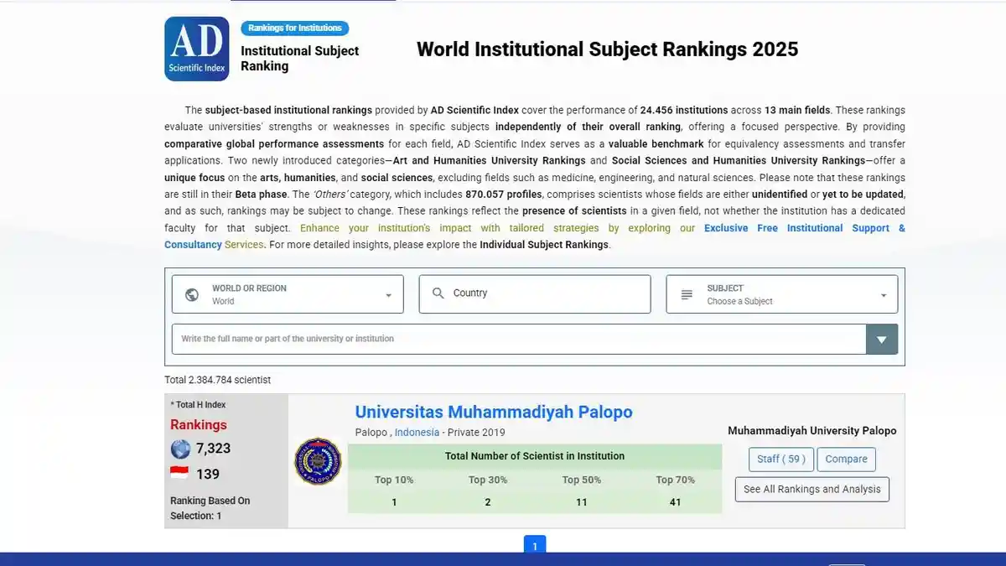Click the Top 50% value 11

582,502
